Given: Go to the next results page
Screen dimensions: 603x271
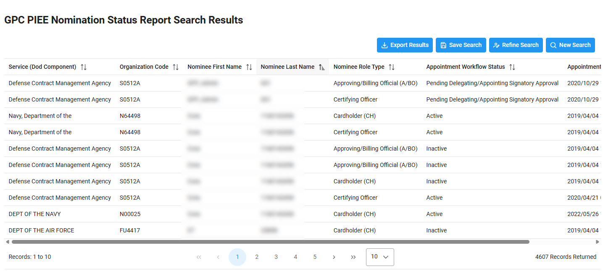Looking at the screenshot, I should tap(334, 257).
